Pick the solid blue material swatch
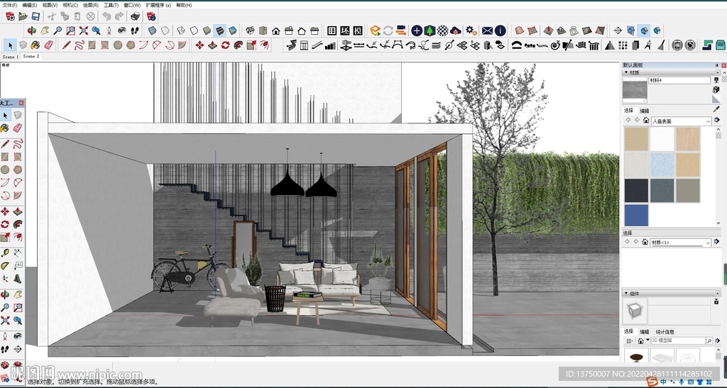727x388 pixels. (x=636, y=215)
